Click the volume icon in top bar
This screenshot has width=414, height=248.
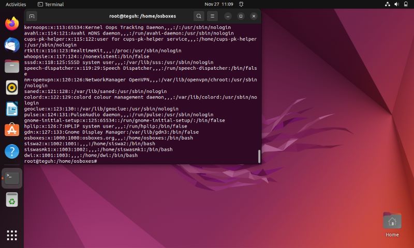pyautogui.click(x=396, y=4)
